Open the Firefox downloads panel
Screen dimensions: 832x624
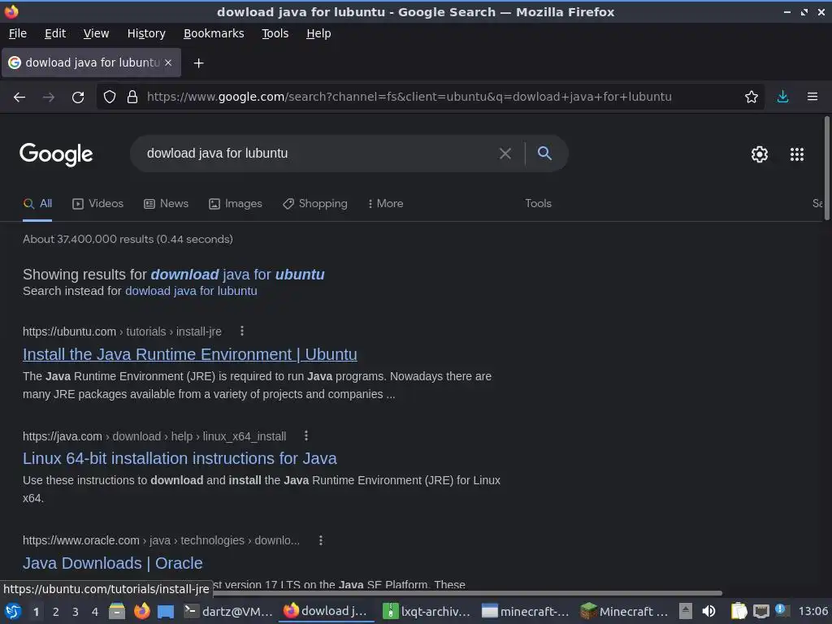point(782,97)
